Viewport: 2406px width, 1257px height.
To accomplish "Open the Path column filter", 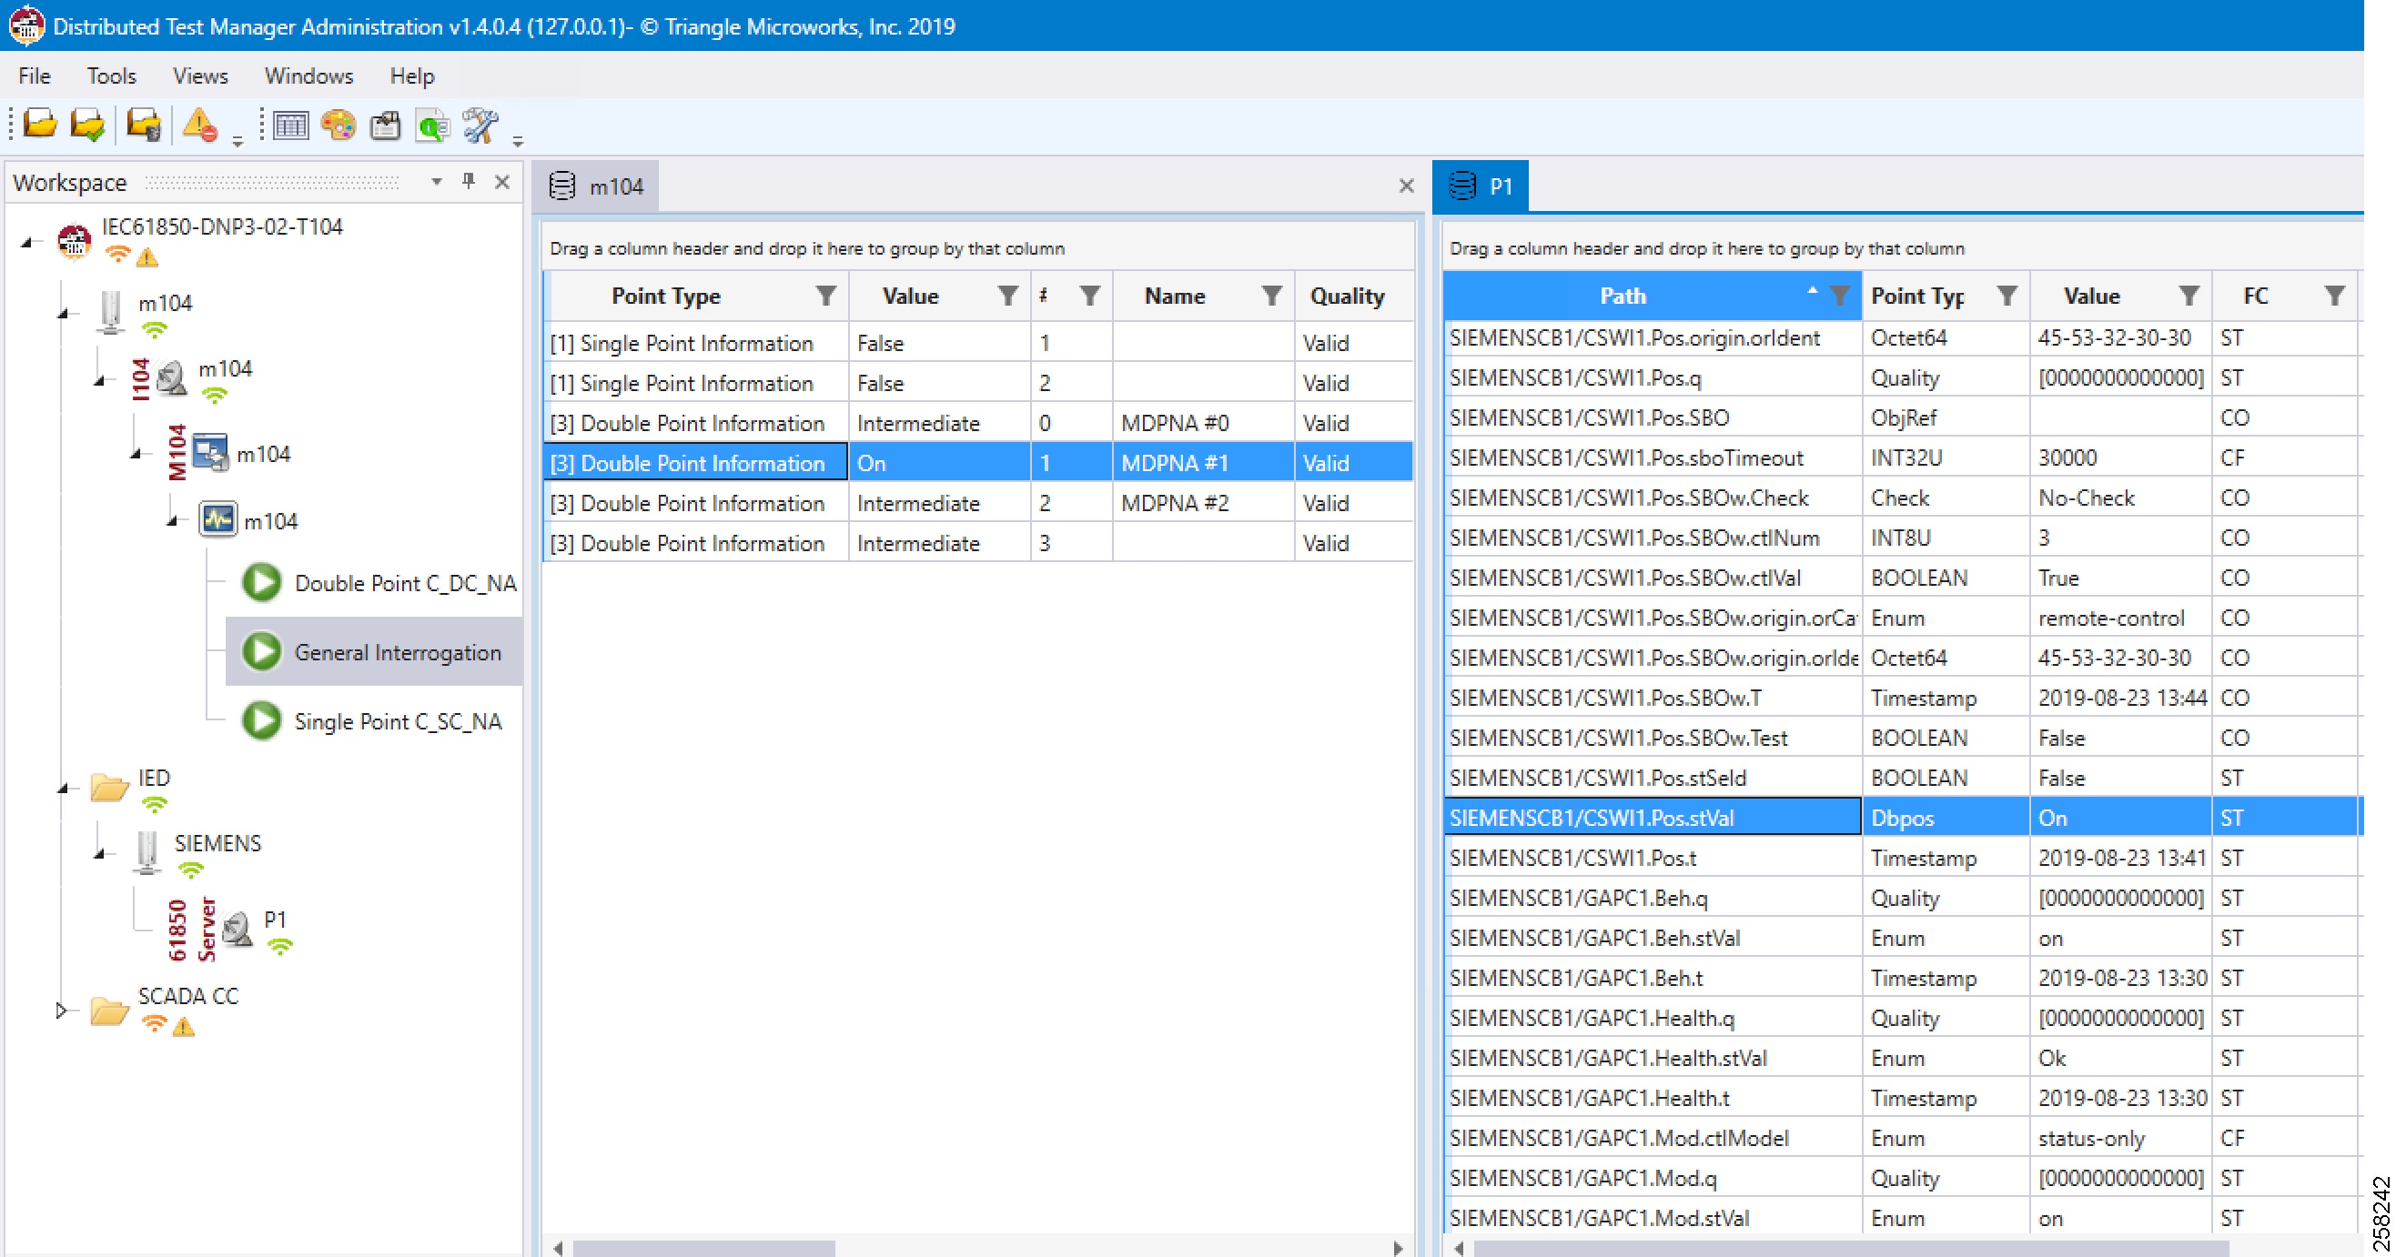I will point(1841,295).
